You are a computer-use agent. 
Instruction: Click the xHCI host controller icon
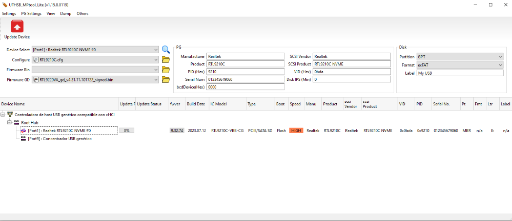[x=10, y=114]
